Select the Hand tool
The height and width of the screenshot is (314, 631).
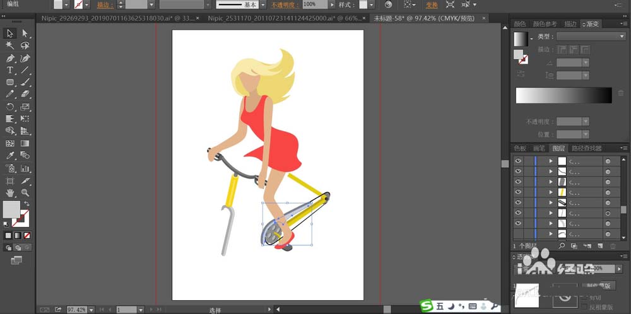[x=10, y=193]
